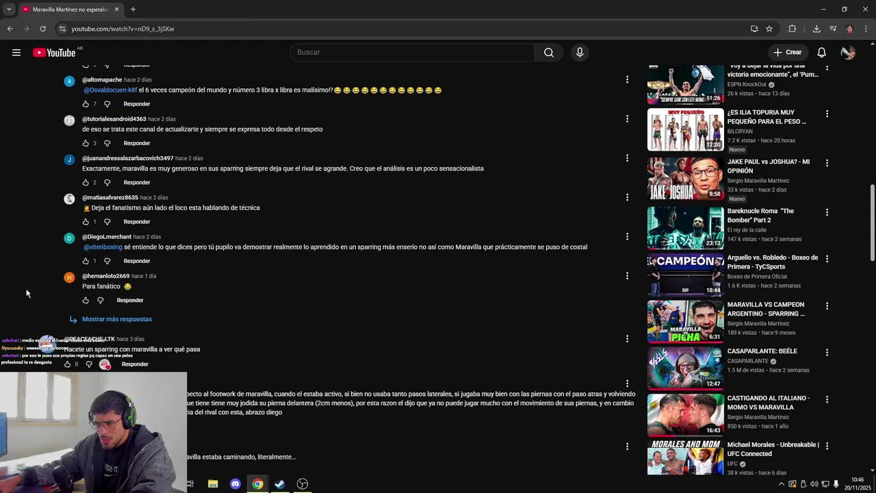Reply to @hernanloto2669 with Responder
The width and height of the screenshot is (876, 493).
click(x=130, y=301)
